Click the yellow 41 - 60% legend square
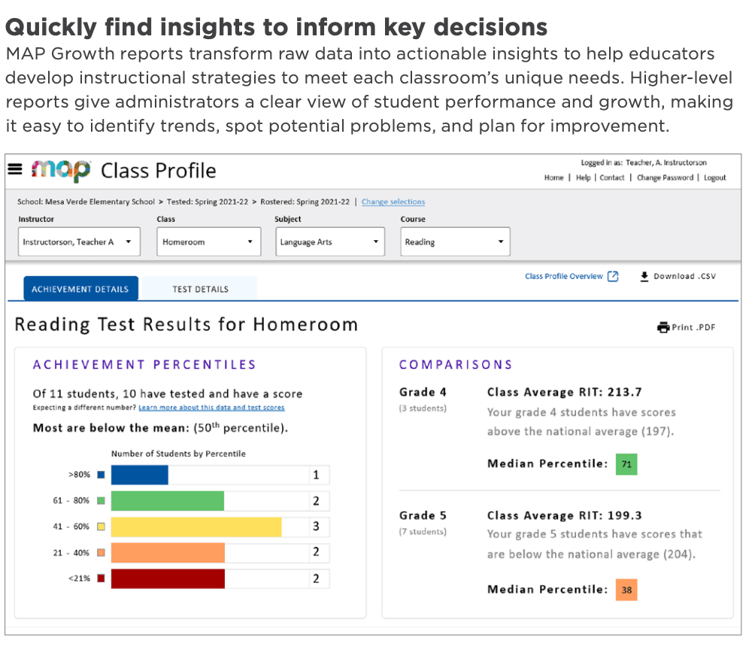 click(101, 527)
